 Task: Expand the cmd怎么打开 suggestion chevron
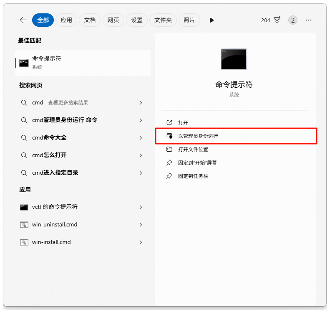click(x=141, y=155)
